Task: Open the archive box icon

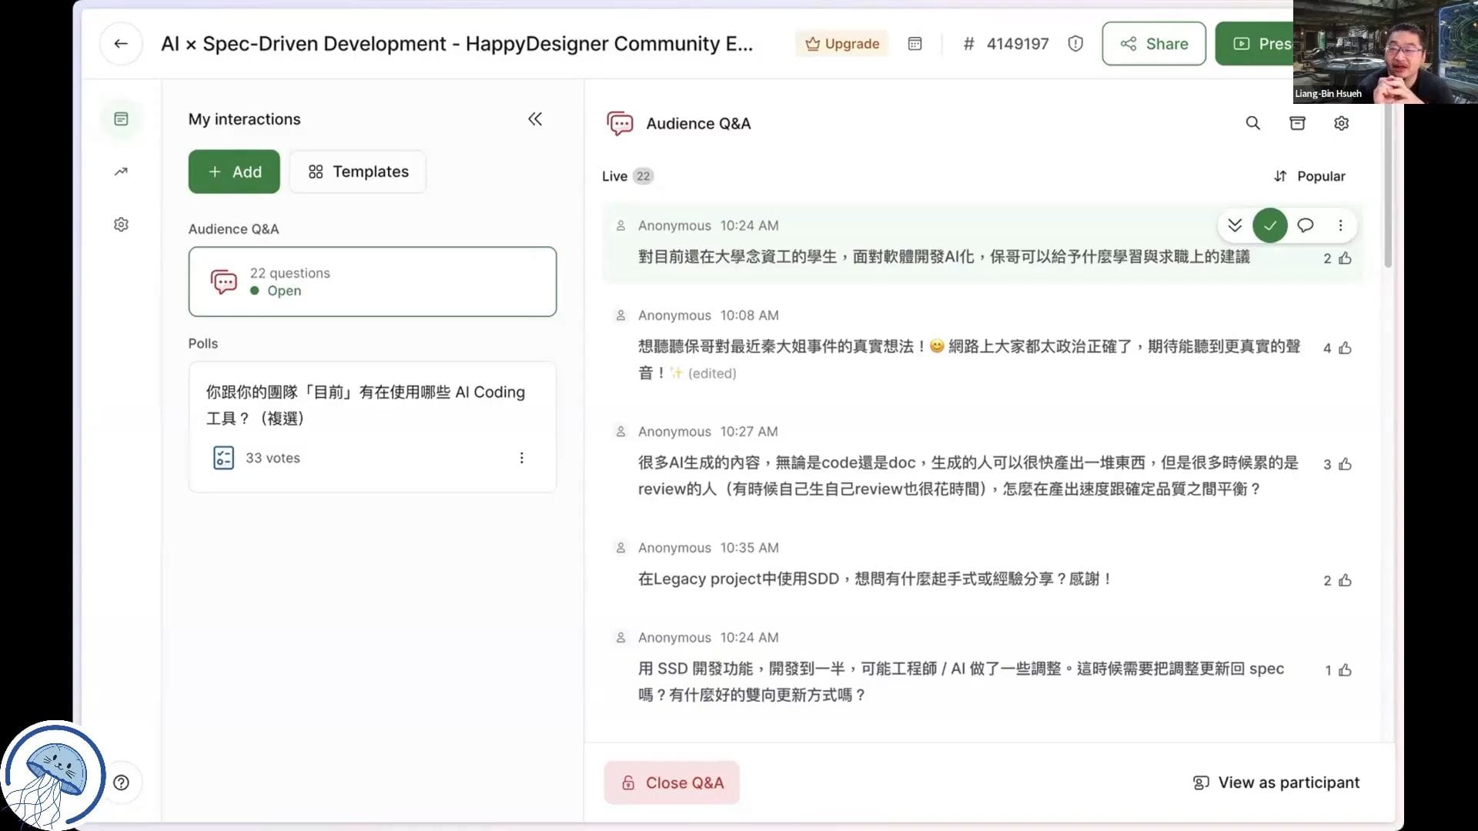Action: [1297, 123]
